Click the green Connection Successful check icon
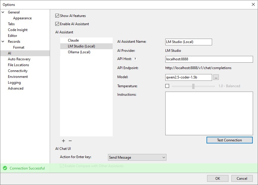This screenshot has height=185, width=258. click(x=5, y=168)
